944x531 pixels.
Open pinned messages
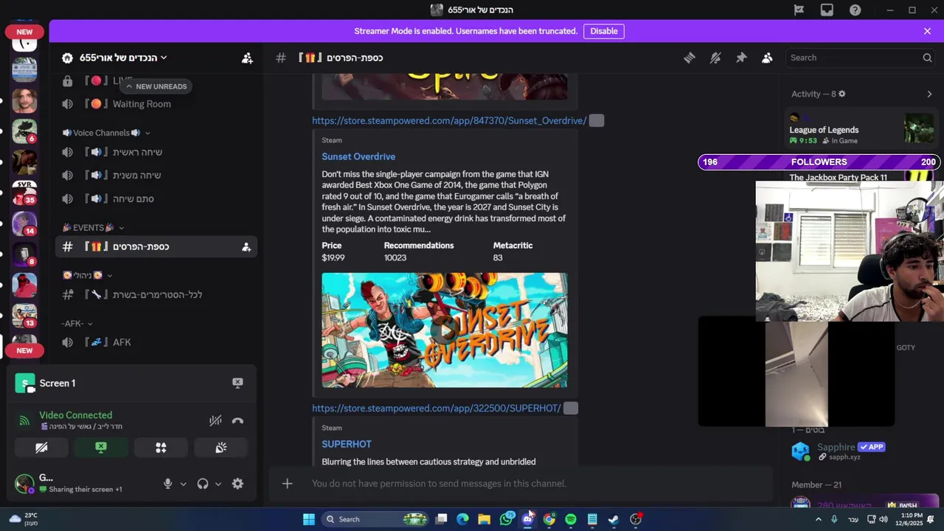click(x=741, y=58)
